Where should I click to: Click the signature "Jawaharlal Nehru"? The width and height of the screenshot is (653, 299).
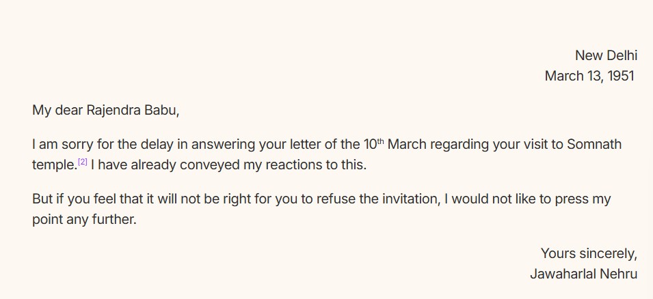(583, 274)
